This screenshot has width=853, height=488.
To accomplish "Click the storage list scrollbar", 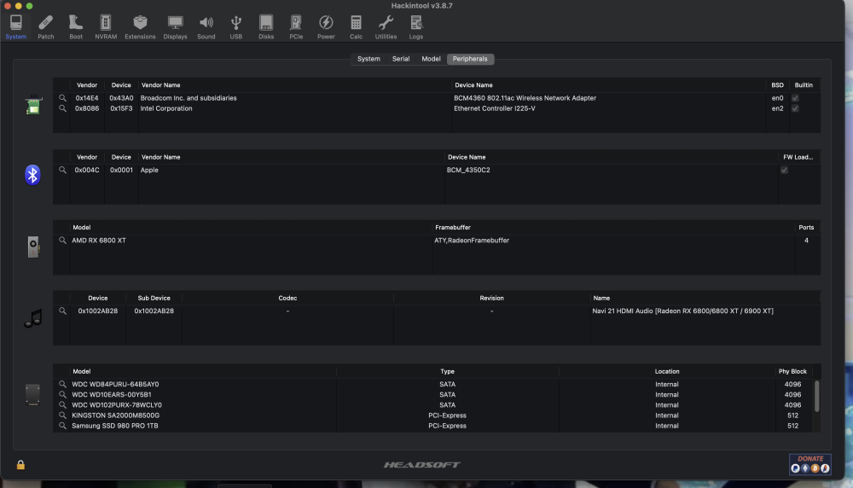I will pyautogui.click(x=816, y=396).
